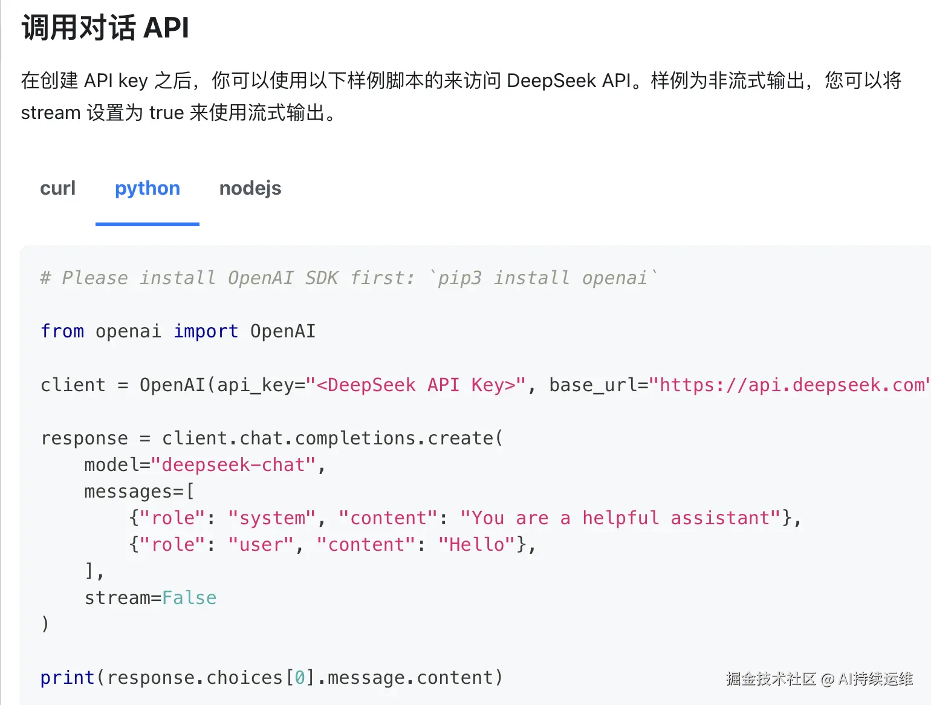This screenshot has width=931, height=705.
Task: Select the base_url https://api.deepseek.com text
Action: (x=786, y=385)
